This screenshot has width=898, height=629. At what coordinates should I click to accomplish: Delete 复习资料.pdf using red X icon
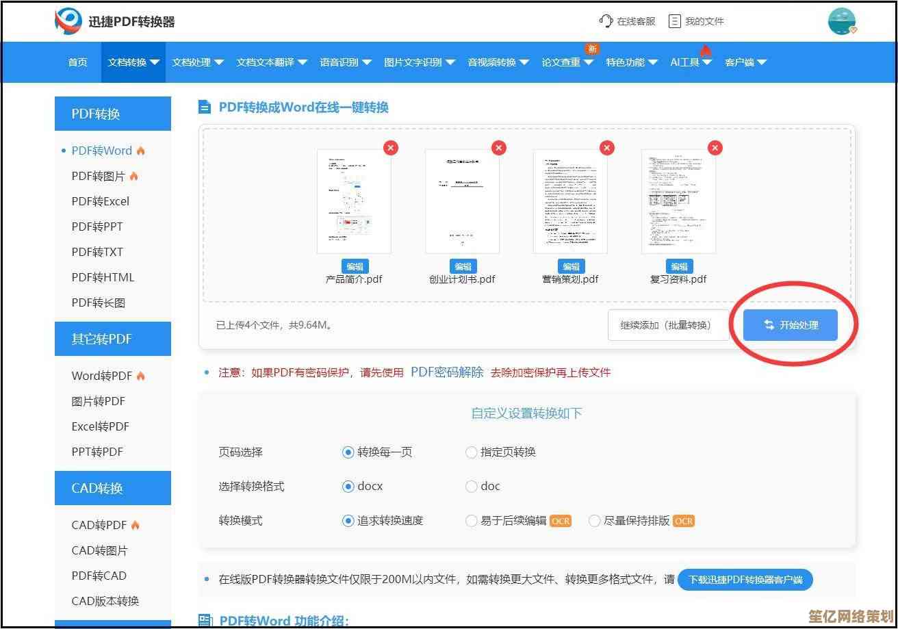coord(715,148)
